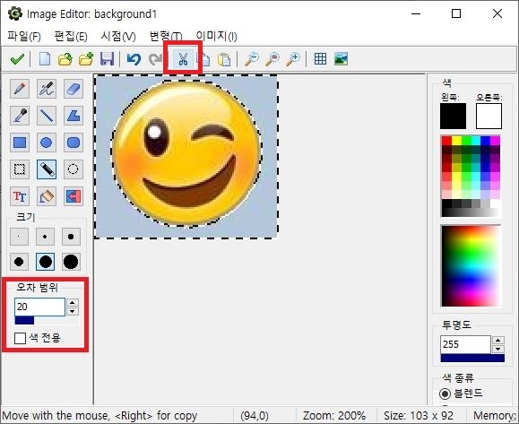Click the winking smiley on canvas
This screenshot has width=519, height=424.
(x=186, y=153)
